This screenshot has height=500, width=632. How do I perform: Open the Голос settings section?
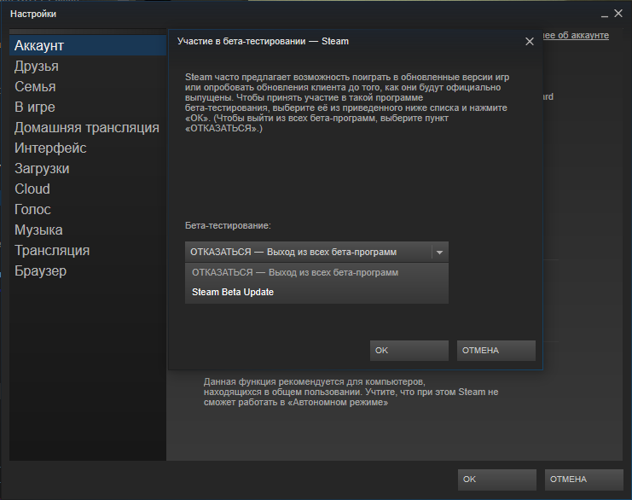coord(88,209)
